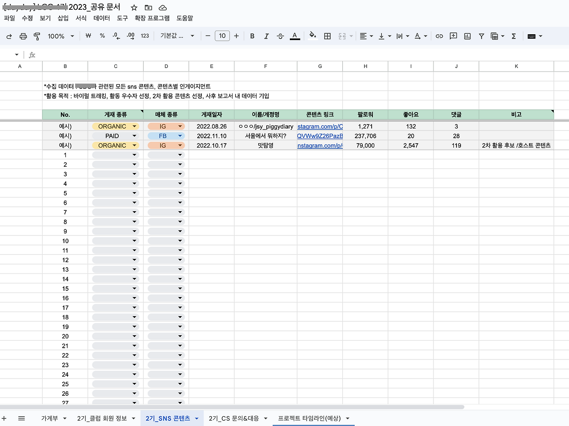The width and height of the screenshot is (569, 426).
Task: Decrease decimal places
Action: 116,36
